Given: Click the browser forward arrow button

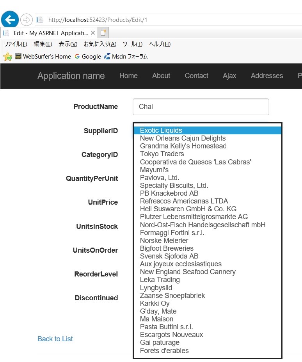Looking at the screenshot, I should [x=26, y=20].
